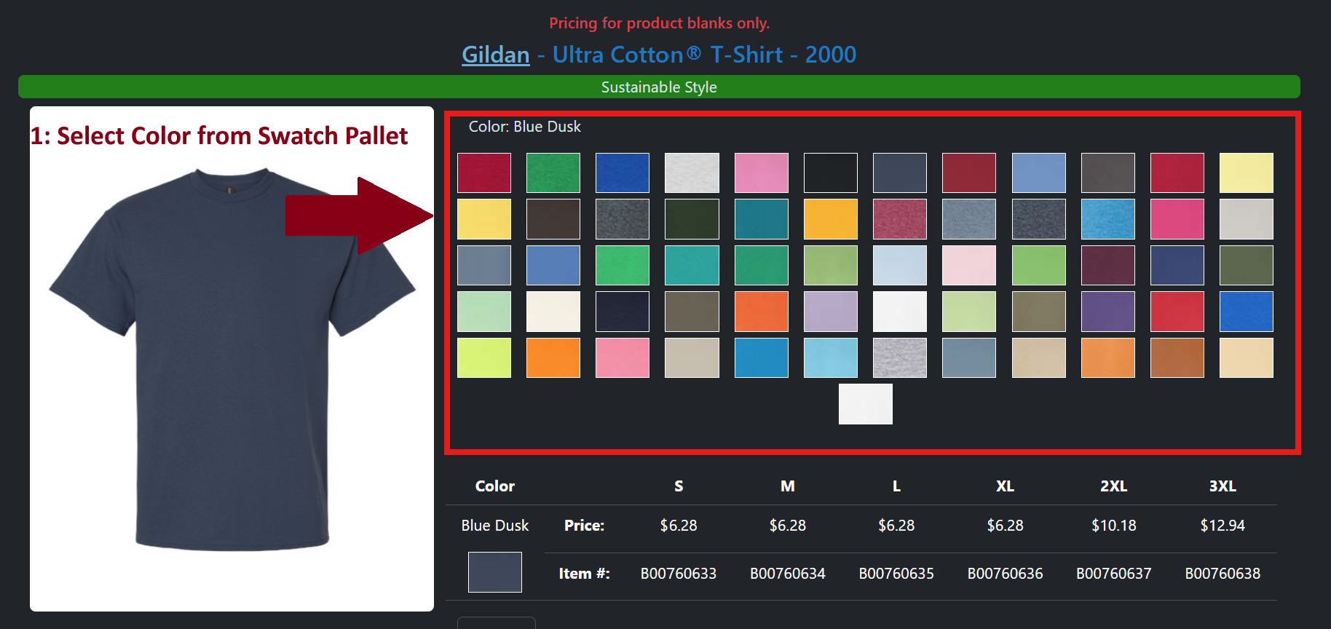Click the 'XL' size column header
The width and height of the screenshot is (1331, 629).
pyautogui.click(x=1006, y=486)
